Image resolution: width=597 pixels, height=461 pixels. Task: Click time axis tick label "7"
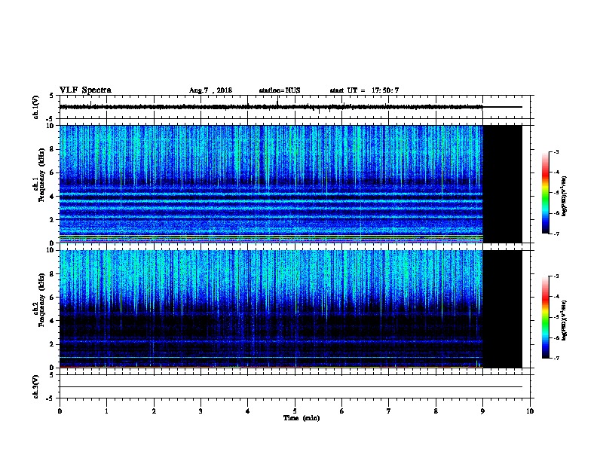click(389, 411)
